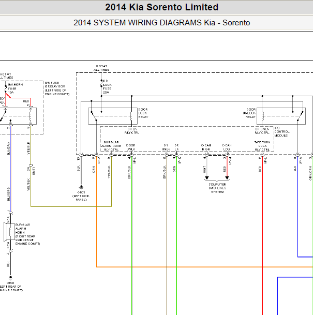Click arrowhead at end of WHT wire
Viewport: 313px width, 315px height.
point(207,178)
